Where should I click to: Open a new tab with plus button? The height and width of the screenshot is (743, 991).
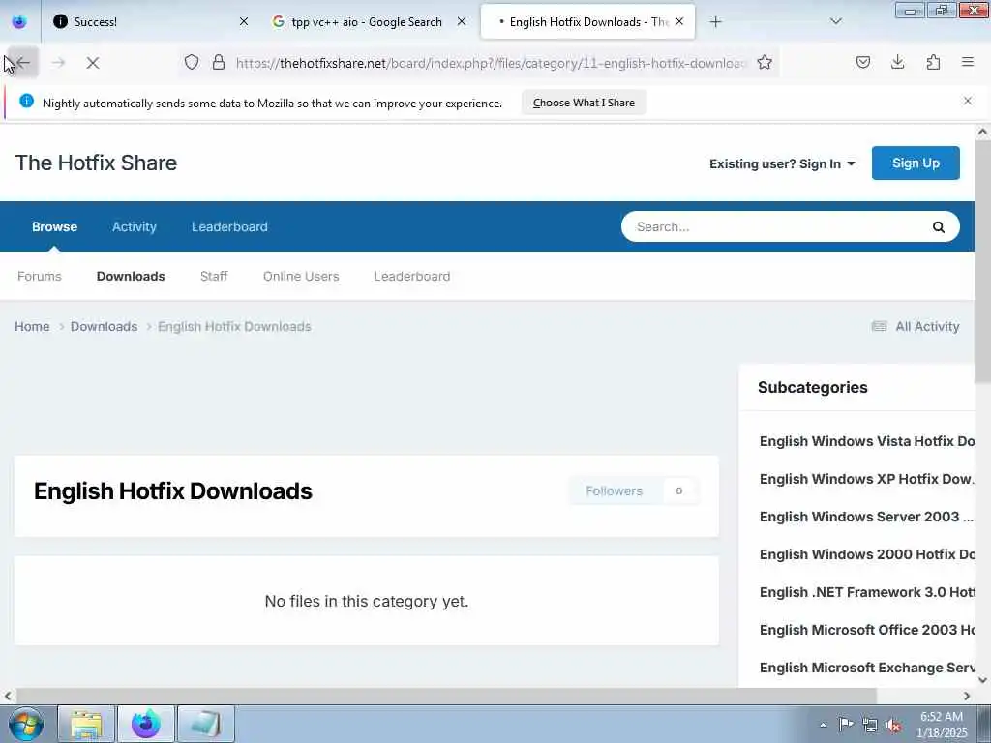(x=715, y=22)
